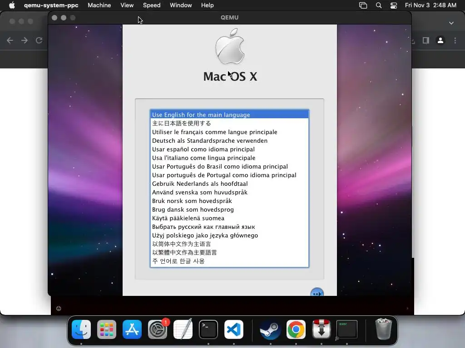
Task: Reload the page in the background browser
Action: point(39,40)
